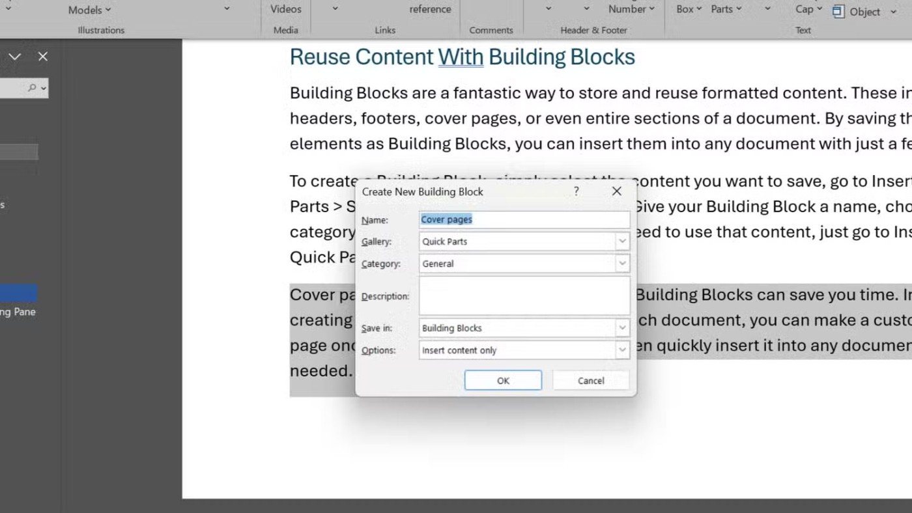Open the Number dropdown in Header & Footer

coord(631,9)
